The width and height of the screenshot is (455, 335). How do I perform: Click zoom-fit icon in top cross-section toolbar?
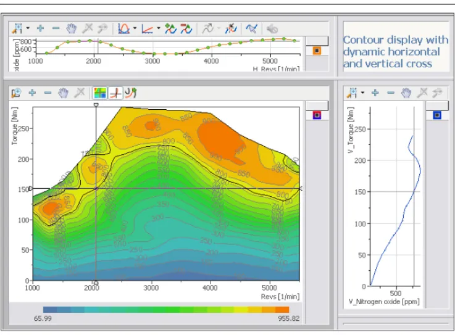17,28
